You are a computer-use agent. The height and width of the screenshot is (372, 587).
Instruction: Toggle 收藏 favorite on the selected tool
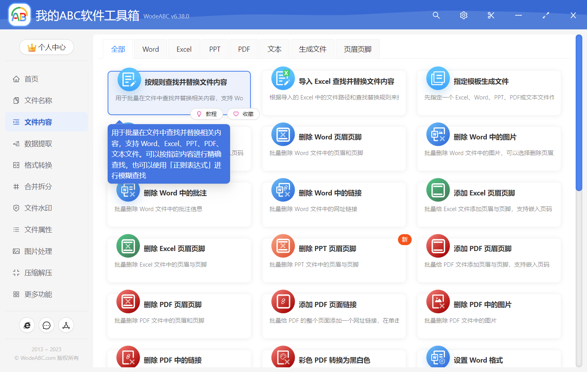243,114
